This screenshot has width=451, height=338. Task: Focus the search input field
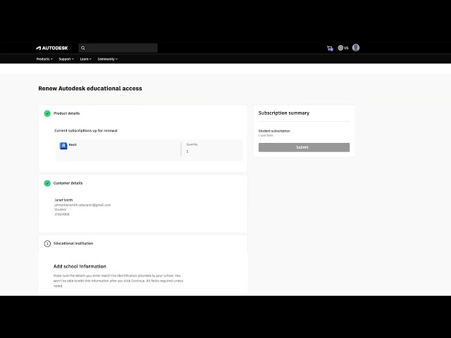pos(118,48)
